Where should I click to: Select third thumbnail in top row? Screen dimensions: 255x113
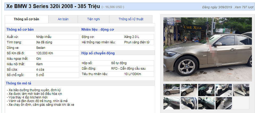(x=206, y=90)
